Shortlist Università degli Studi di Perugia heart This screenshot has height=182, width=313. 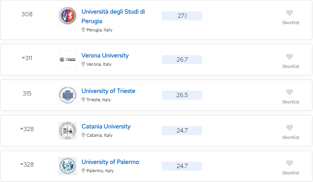tap(290, 13)
